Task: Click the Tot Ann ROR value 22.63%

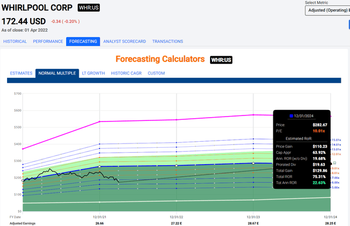Action: [319, 183]
